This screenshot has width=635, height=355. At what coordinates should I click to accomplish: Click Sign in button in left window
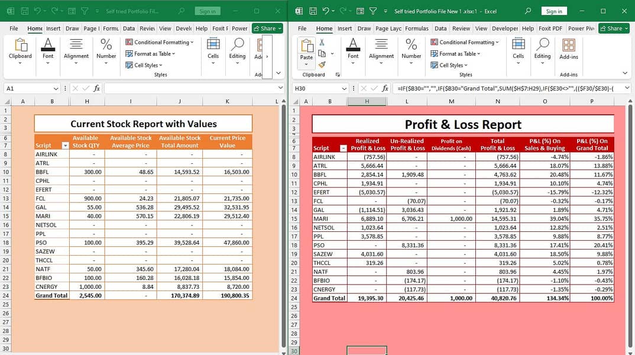[208, 11]
